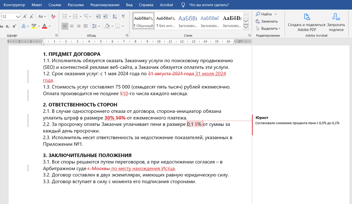Select the Обычный style
352x204 pixels.
[x=143, y=21]
